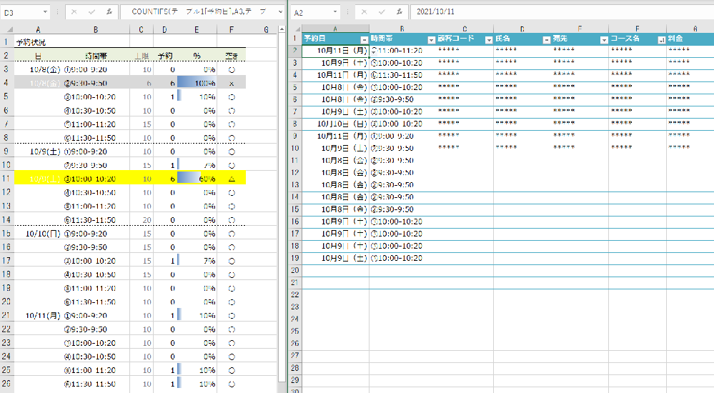Select ①9:00-9:20 cell in right row 9

pyautogui.click(x=402, y=136)
